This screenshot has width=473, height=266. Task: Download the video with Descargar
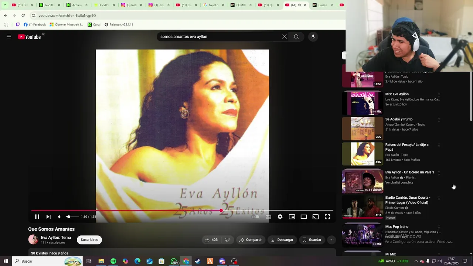pyautogui.click(x=282, y=240)
